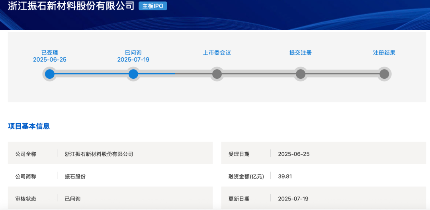430x210 pixels.
Task: Click the 审核状态 field label
Action: (26, 199)
